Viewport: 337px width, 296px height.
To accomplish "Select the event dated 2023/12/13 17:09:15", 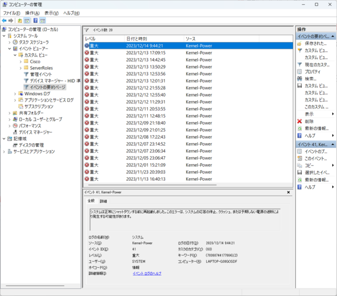I will [x=145, y=53].
